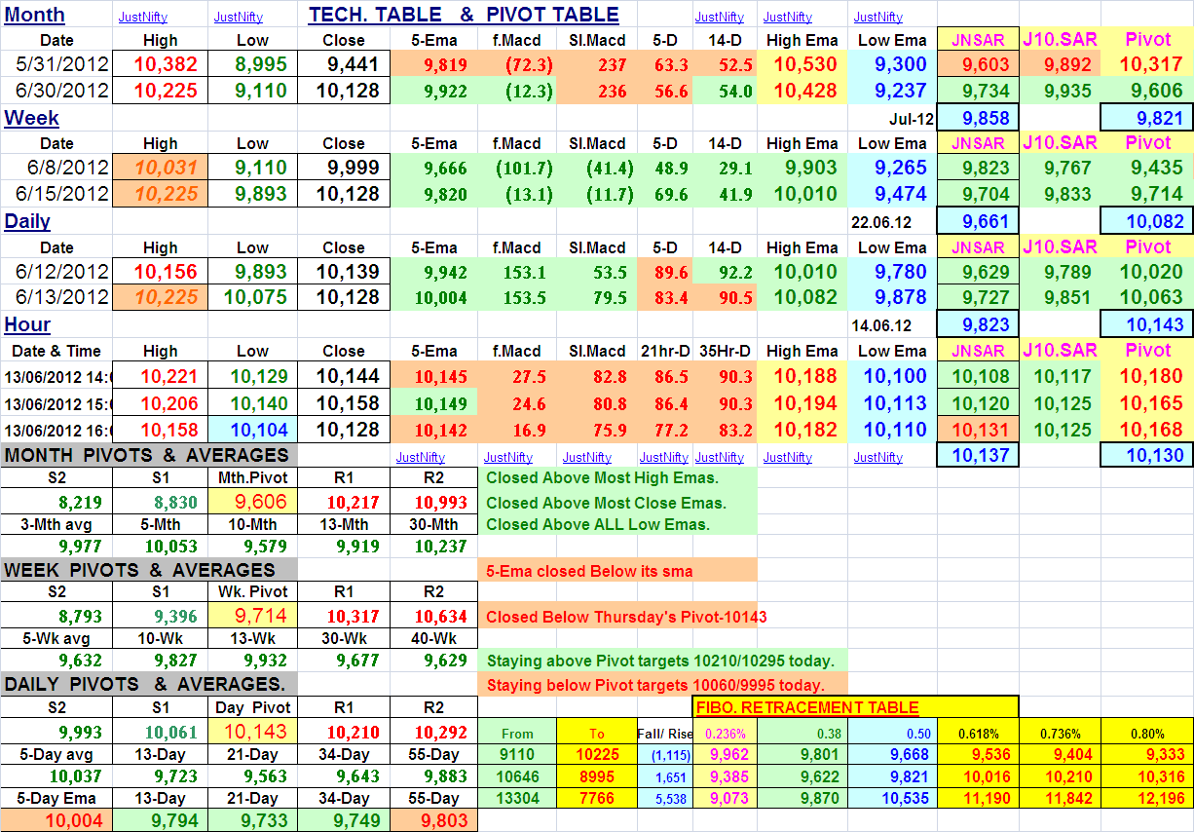Screen dimensions: 1194x832
Task: Select the 6/30/2012 date cell
Action: [x=56, y=91]
